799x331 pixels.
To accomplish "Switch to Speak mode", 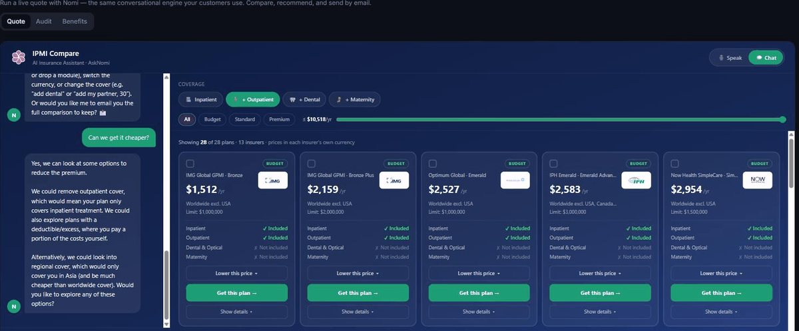I will tap(730, 58).
